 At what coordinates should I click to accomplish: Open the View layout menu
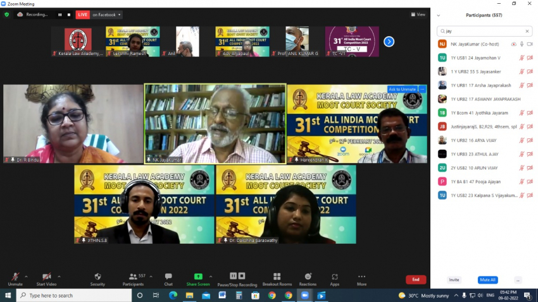(418, 15)
